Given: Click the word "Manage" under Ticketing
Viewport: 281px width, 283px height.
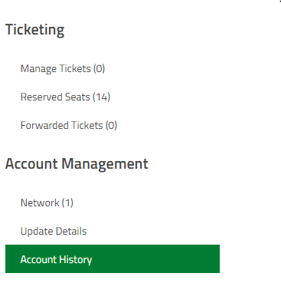Looking at the screenshot, I should point(38,69).
